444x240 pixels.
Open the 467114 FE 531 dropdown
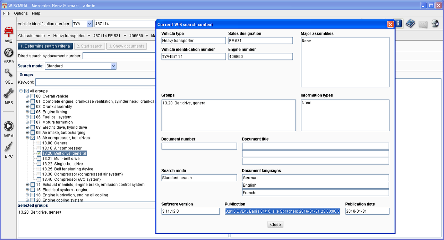point(125,36)
